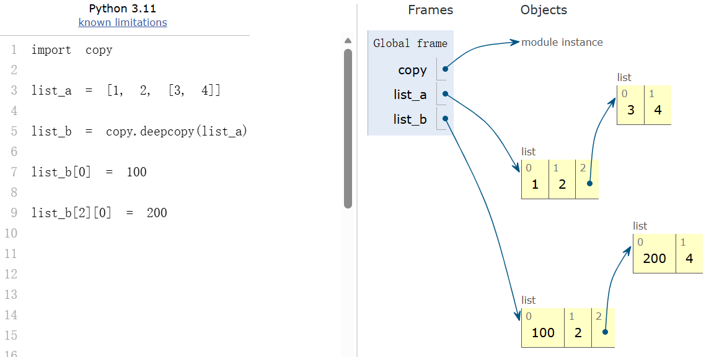This screenshot has height=357, width=714.
Task: Click the 'list_a' variable in Global frame
Action: [x=410, y=95]
